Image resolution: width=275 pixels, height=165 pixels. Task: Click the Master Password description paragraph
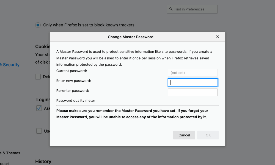(x=134, y=58)
